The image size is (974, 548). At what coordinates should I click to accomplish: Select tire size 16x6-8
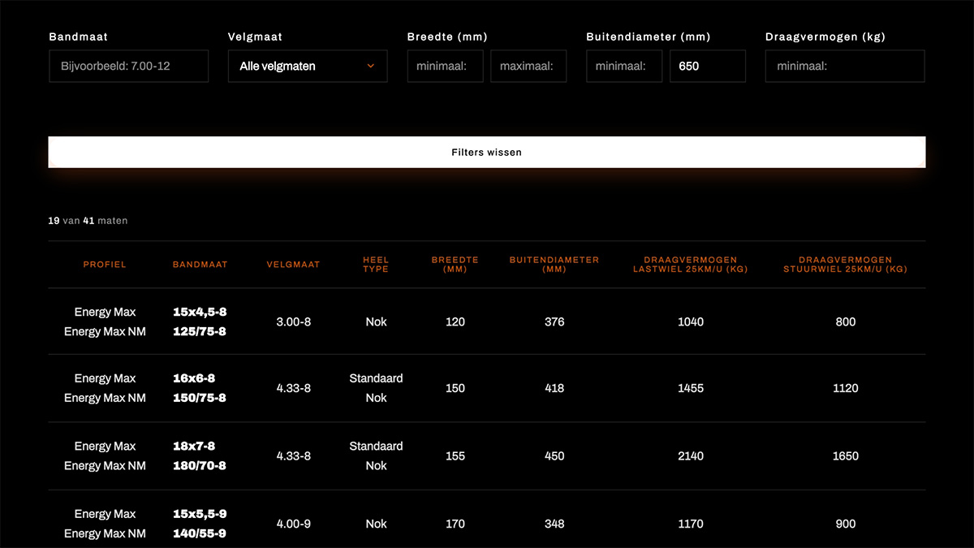click(x=194, y=378)
